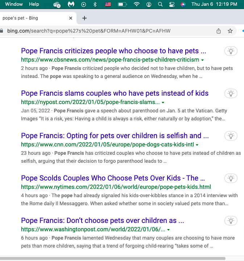This screenshot has width=244, height=261.
Task: Open macOS Control Center
Action: pyautogui.click(x=172, y=4)
